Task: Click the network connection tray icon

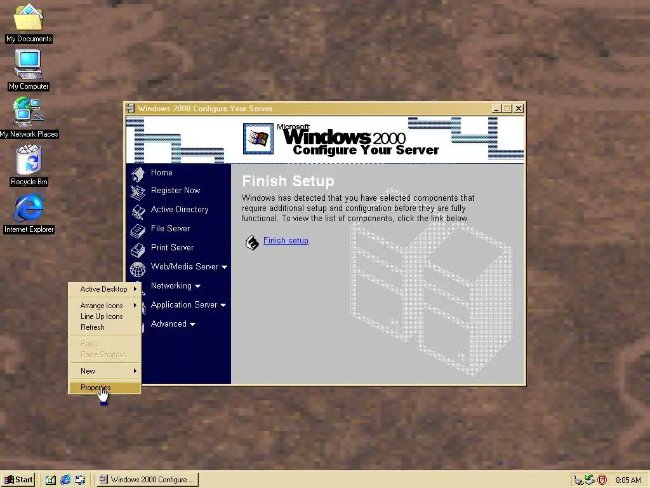Action: pos(578,480)
